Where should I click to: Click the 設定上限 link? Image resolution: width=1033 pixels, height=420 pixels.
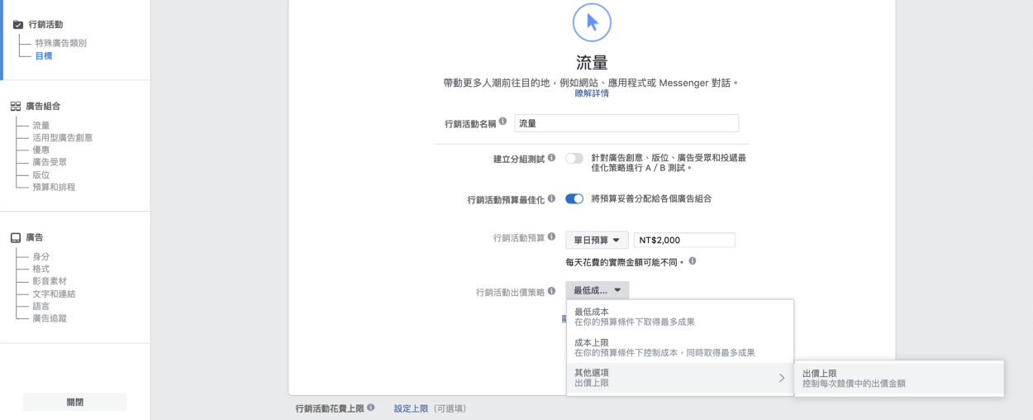[x=411, y=408]
